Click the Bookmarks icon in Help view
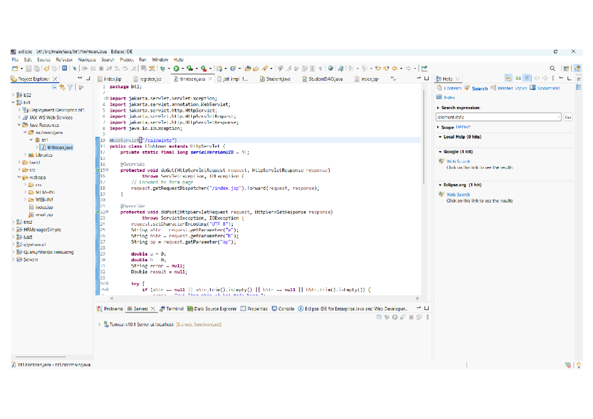 pos(533,87)
